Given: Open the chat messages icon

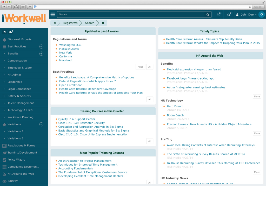Looking at the screenshot, I should [x=229, y=15].
